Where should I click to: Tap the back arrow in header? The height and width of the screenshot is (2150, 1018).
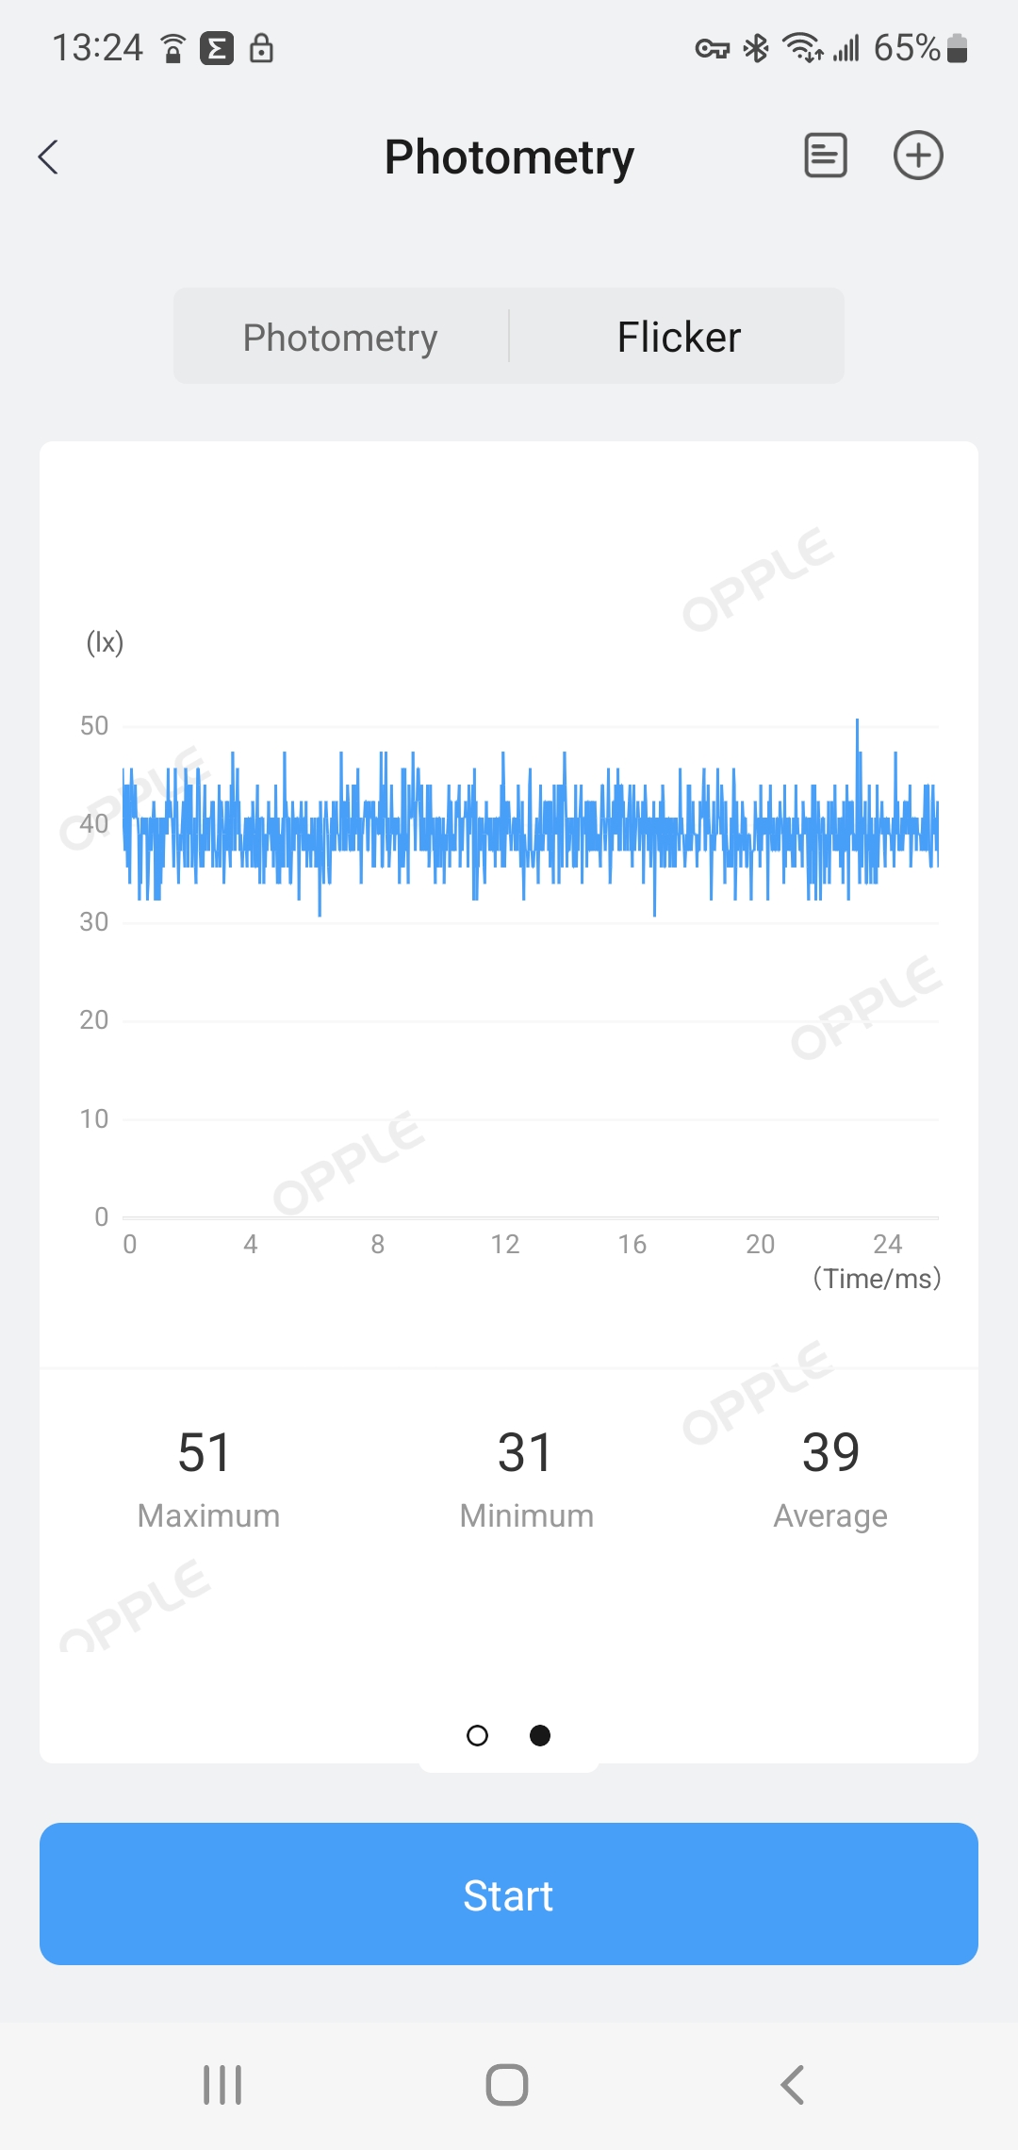49,157
